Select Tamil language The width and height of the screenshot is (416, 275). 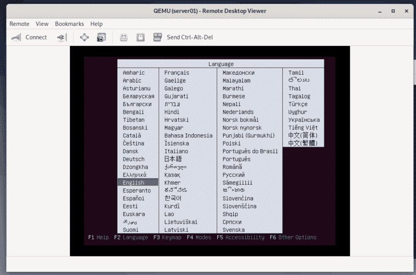pyautogui.click(x=296, y=73)
